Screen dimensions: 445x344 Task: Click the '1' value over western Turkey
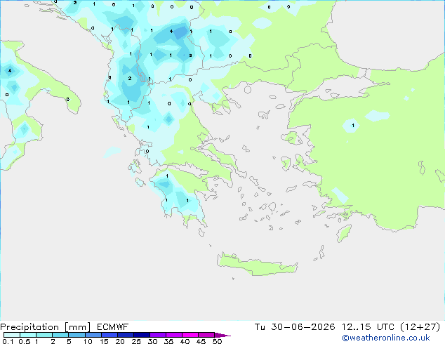pyautogui.click(x=353, y=125)
